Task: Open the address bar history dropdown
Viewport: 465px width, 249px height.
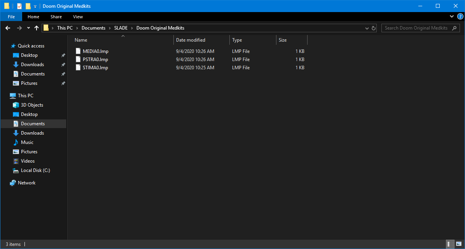Action: tap(367, 28)
